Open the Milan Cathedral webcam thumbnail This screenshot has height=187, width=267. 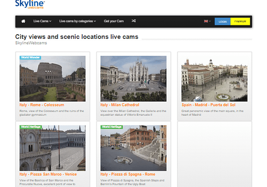[133, 79]
